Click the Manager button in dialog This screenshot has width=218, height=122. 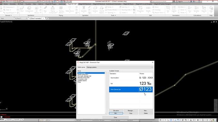(131, 110)
